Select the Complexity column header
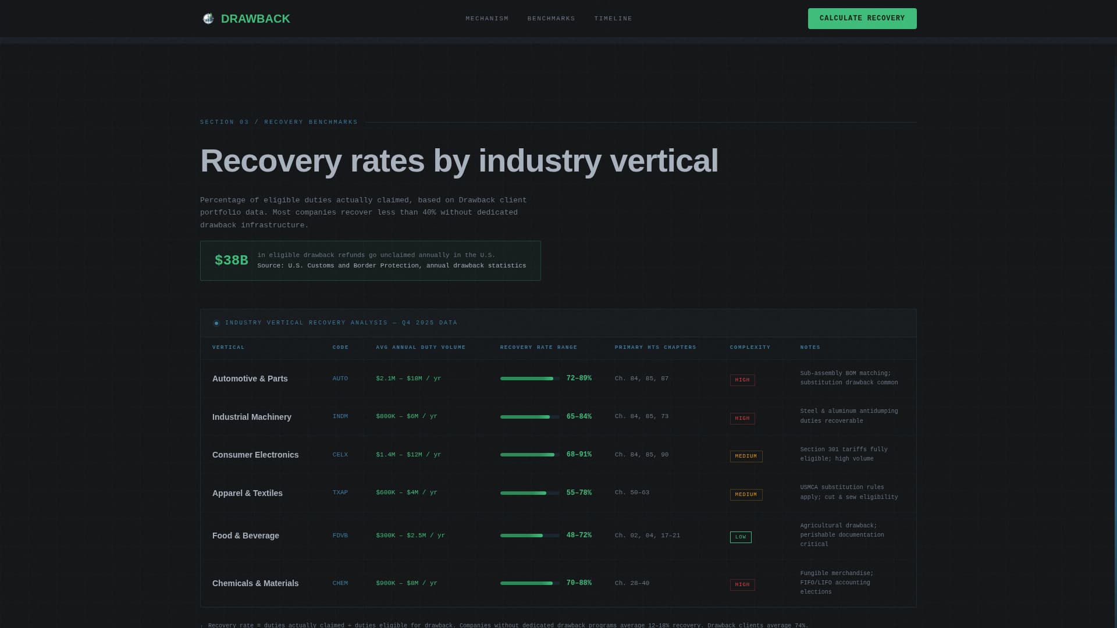1117x628 pixels. 750,348
